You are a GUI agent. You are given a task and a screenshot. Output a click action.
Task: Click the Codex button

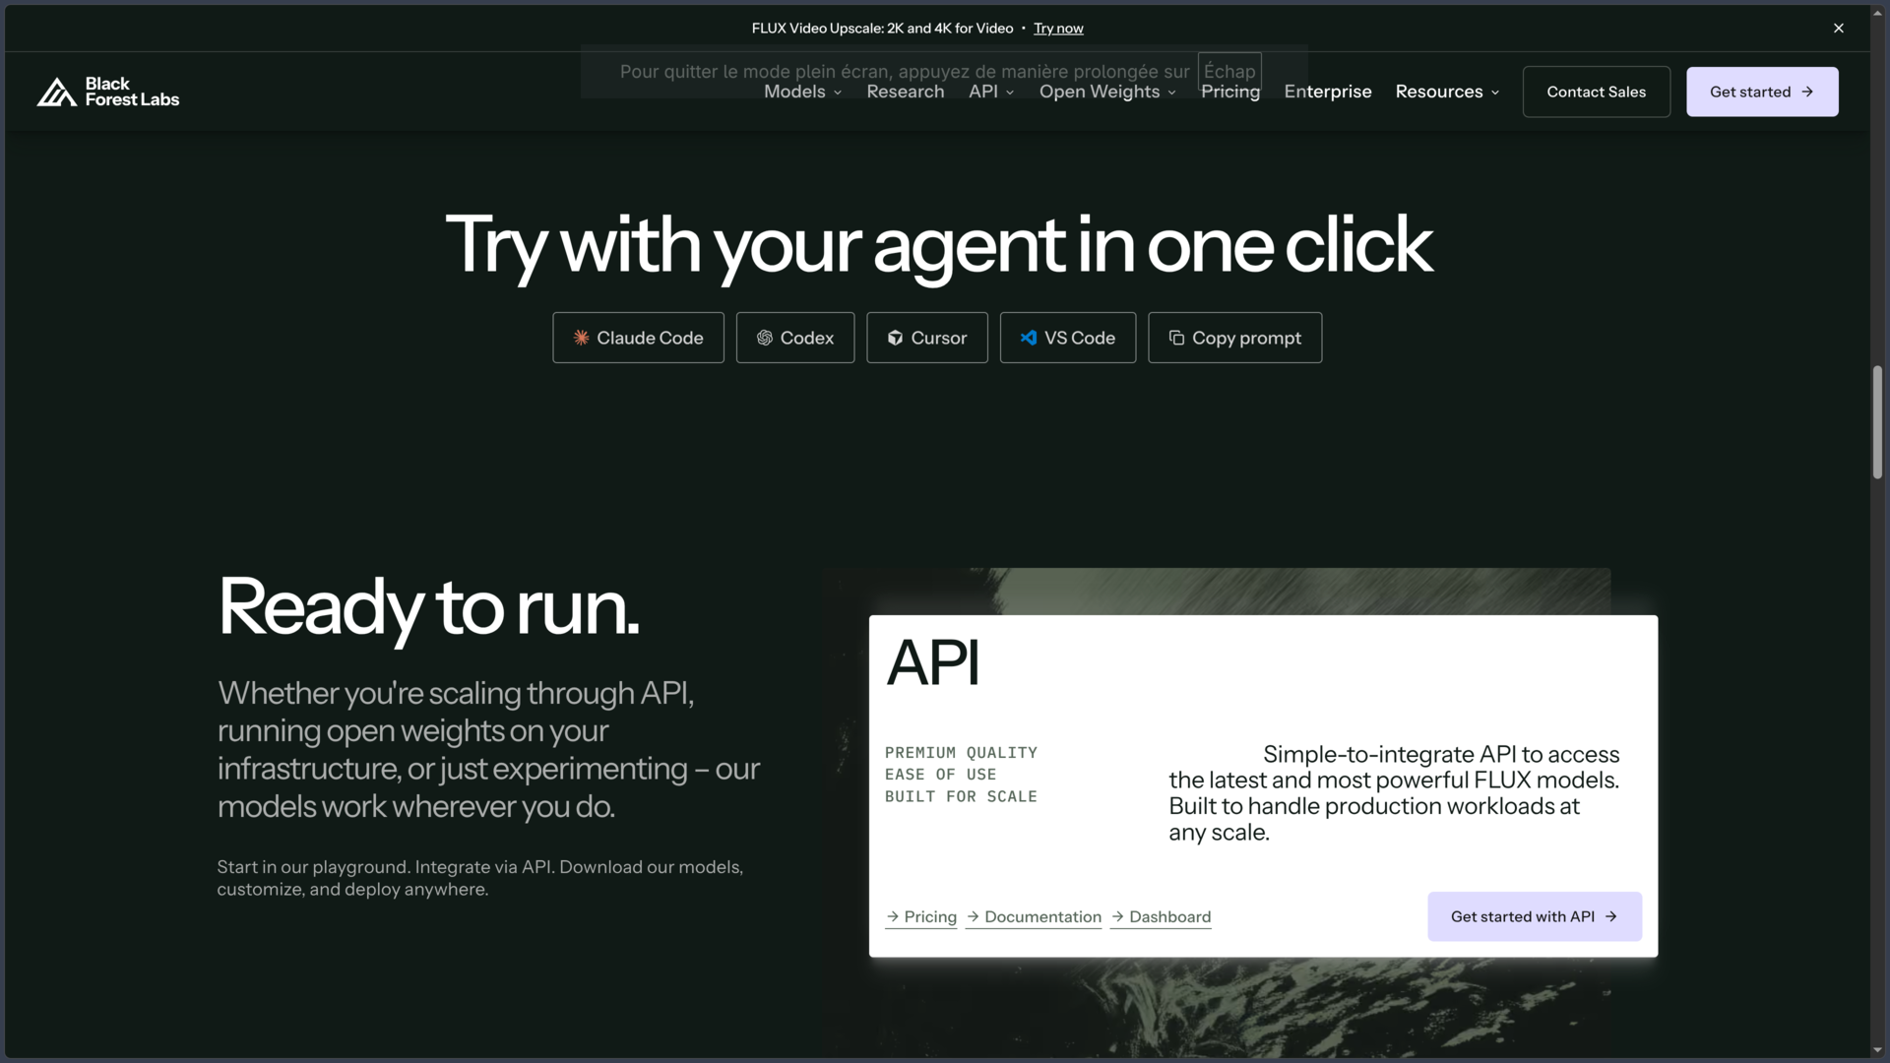click(795, 338)
